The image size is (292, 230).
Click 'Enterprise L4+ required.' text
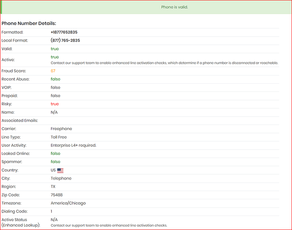(73, 145)
